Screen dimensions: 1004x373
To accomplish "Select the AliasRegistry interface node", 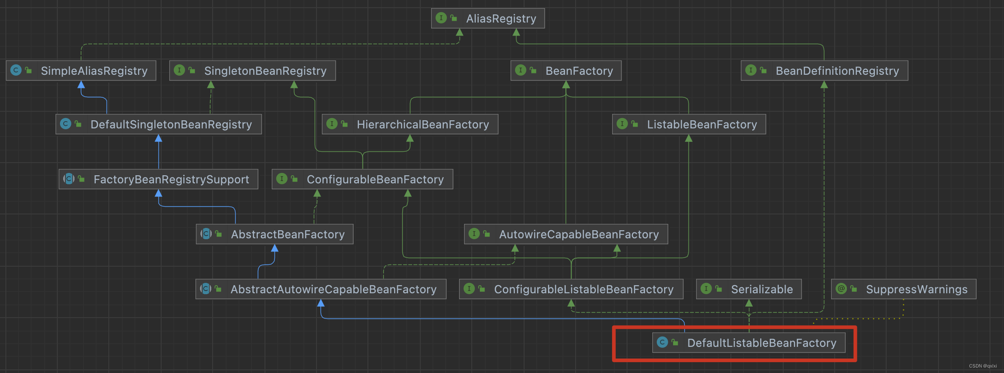I will point(488,18).
